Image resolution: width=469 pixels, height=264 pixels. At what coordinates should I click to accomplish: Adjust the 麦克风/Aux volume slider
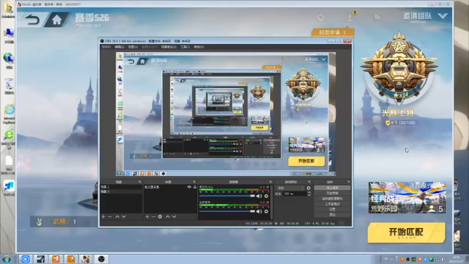pos(227,196)
